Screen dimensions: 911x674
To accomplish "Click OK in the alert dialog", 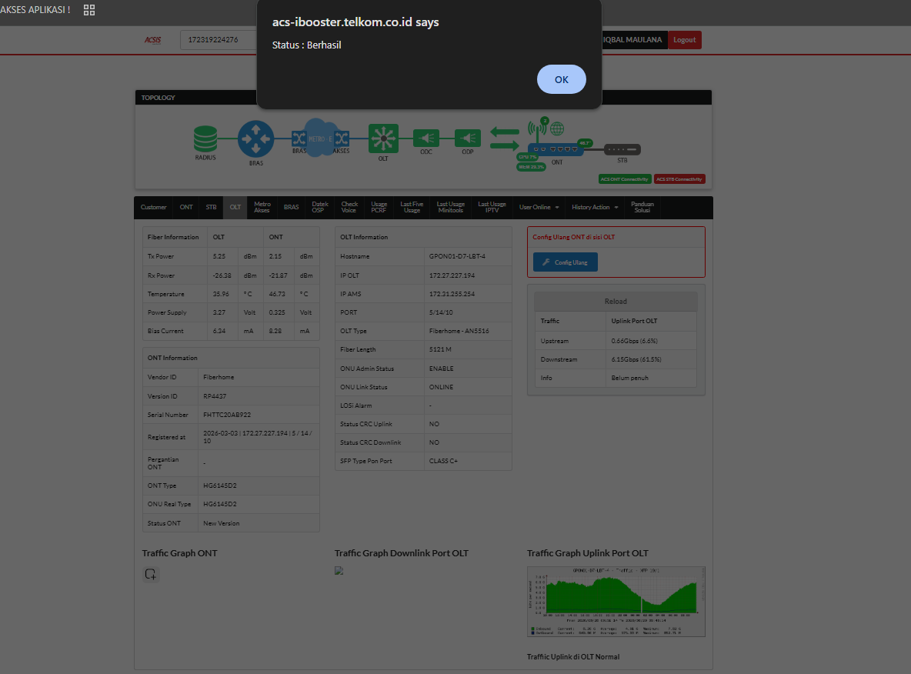I will pyautogui.click(x=561, y=79).
